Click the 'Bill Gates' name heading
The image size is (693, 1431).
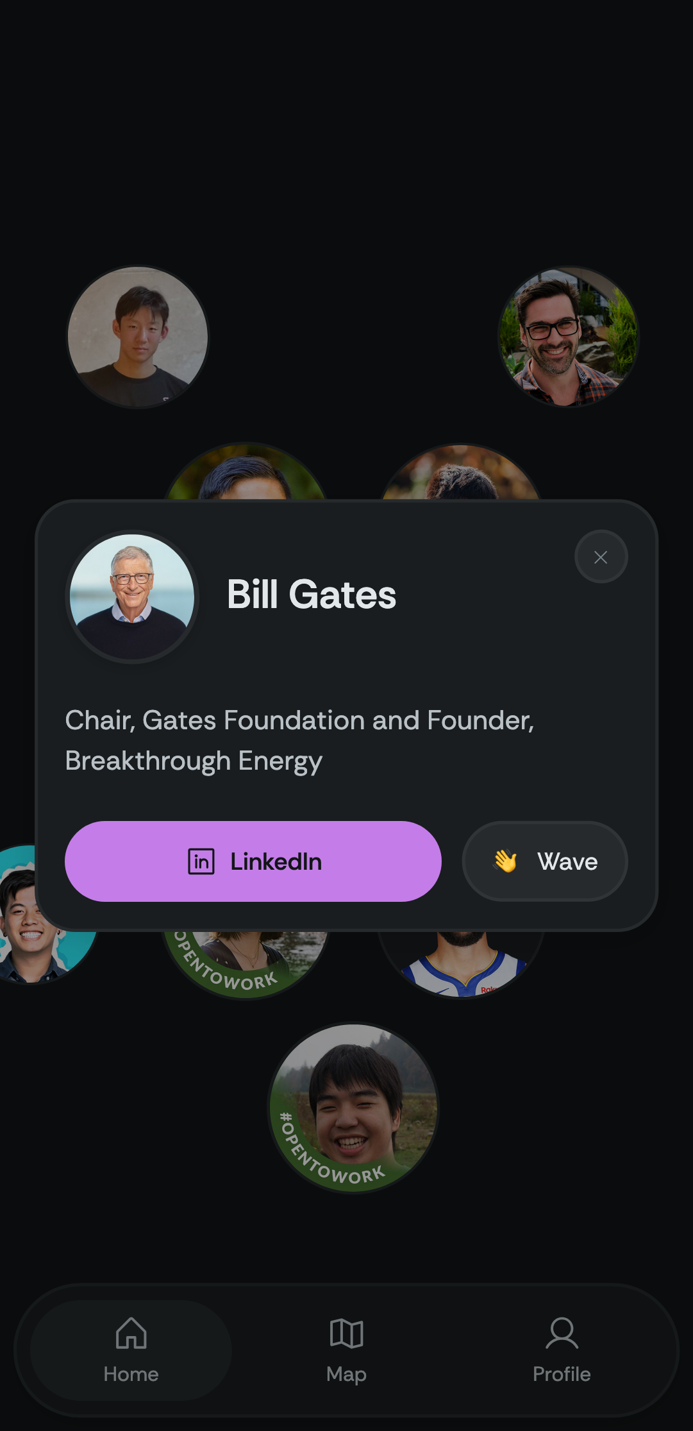pyautogui.click(x=312, y=595)
